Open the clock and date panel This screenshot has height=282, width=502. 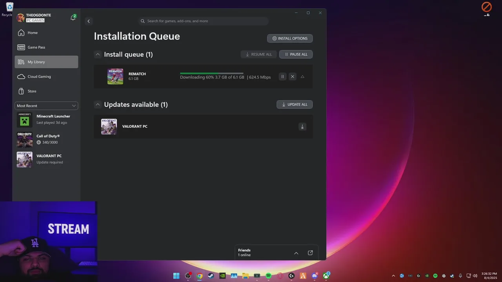tap(489, 276)
